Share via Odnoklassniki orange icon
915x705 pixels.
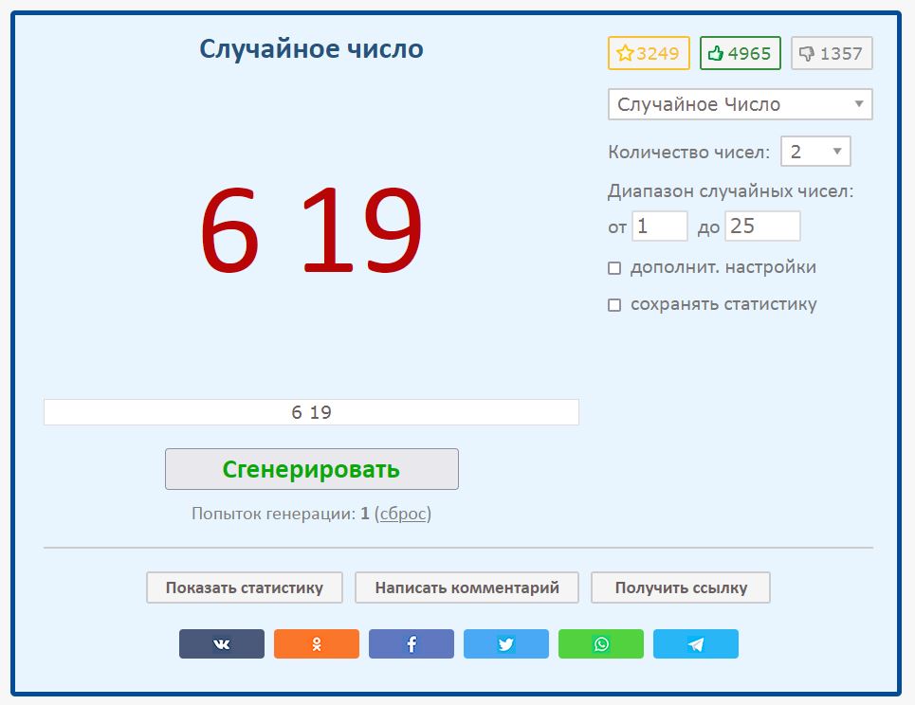[x=316, y=644]
